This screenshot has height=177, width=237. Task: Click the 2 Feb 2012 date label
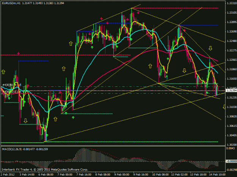[8, 174]
